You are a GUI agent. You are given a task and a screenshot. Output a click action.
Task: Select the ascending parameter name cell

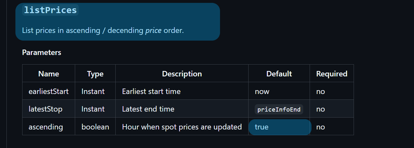point(46,127)
